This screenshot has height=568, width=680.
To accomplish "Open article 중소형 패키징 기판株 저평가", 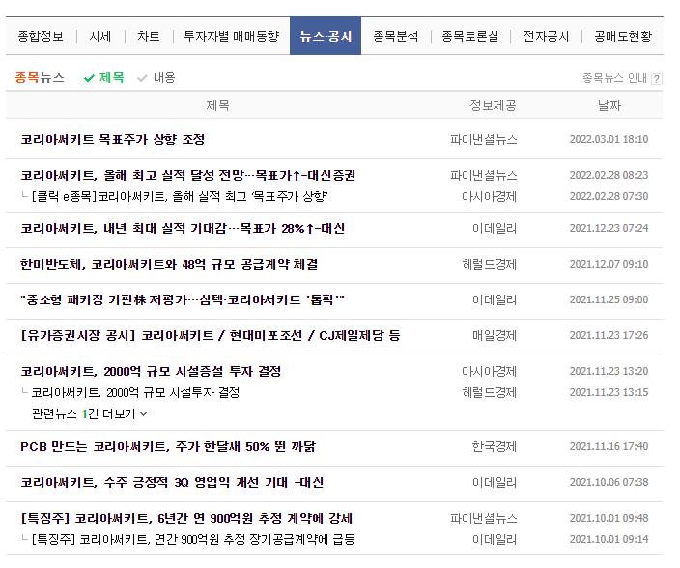I will click(183, 299).
